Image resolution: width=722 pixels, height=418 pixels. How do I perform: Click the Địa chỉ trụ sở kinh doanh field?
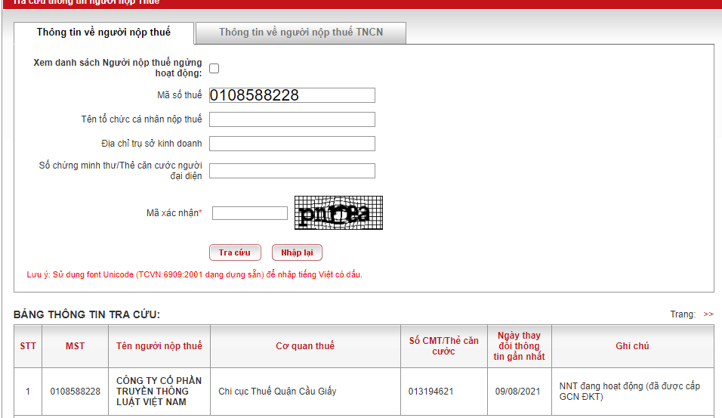[292, 144]
